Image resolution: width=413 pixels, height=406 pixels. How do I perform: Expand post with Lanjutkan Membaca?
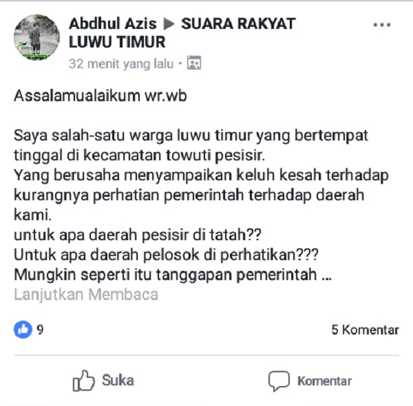86,295
